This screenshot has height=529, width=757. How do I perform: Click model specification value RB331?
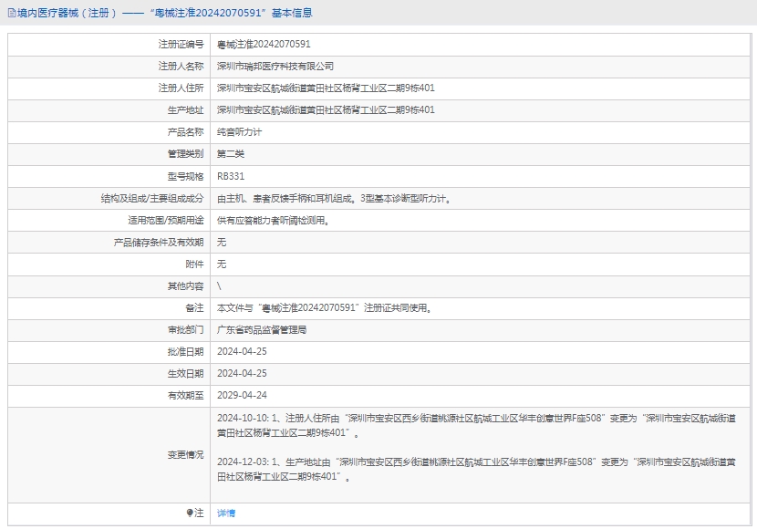tap(231, 176)
